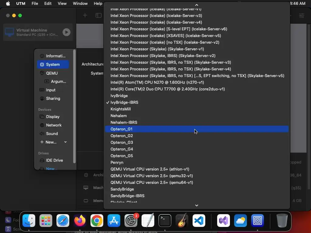Open the File menu

[x=35, y=3]
